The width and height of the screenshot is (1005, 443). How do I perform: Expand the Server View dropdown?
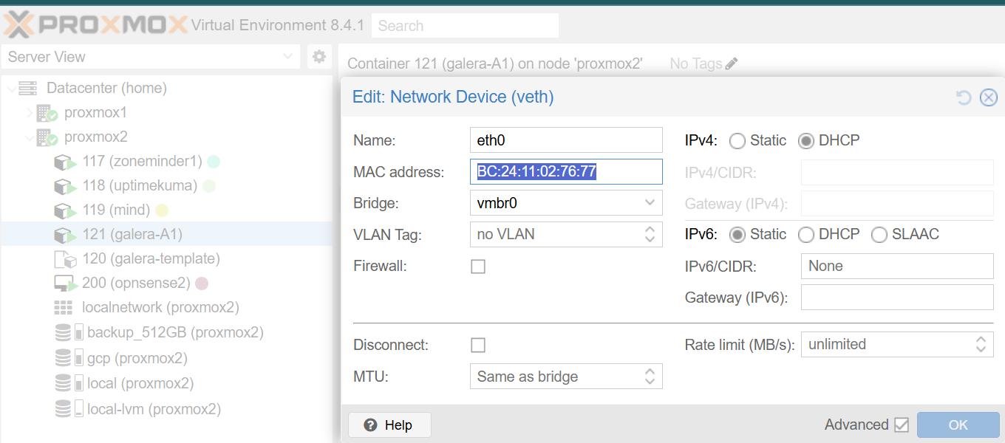tap(288, 57)
